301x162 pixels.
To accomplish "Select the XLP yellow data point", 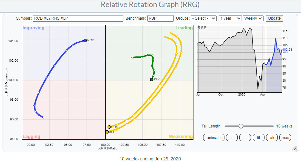I will coord(107,132).
